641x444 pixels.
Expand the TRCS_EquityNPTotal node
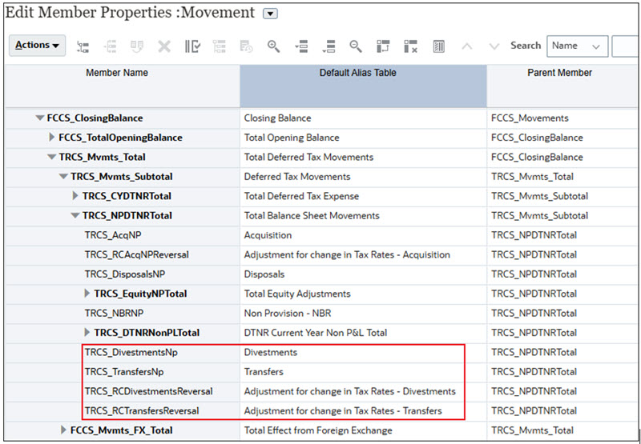87,294
